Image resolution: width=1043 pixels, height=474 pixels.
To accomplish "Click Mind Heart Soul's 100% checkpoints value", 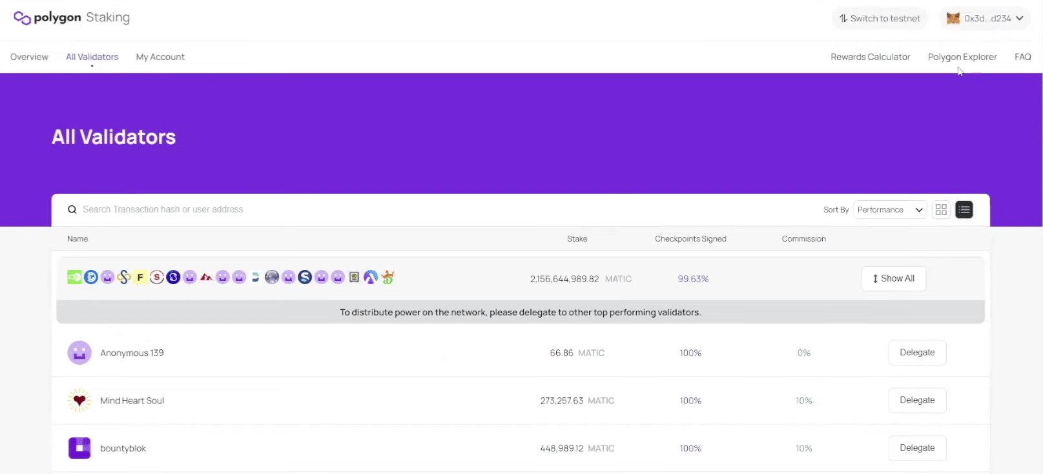I will (x=690, y=400).
